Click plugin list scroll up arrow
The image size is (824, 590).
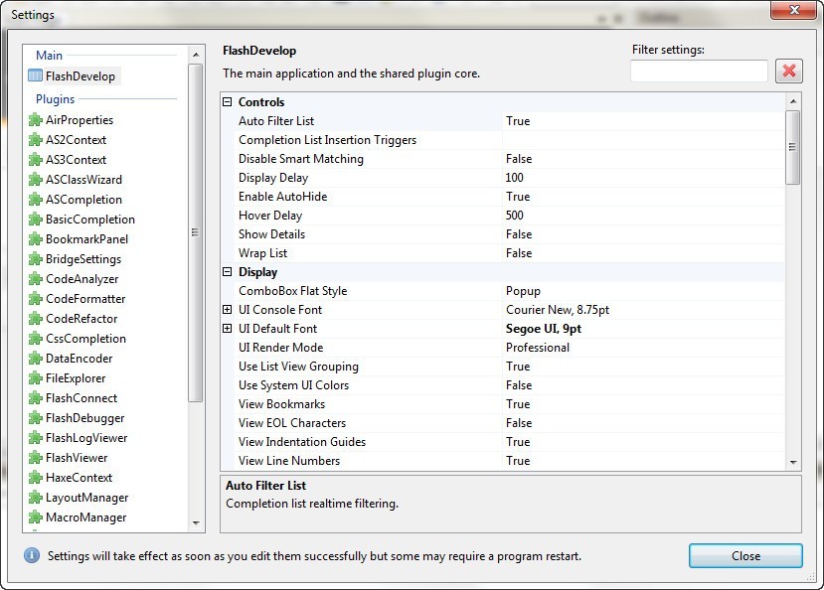[196, 55]
